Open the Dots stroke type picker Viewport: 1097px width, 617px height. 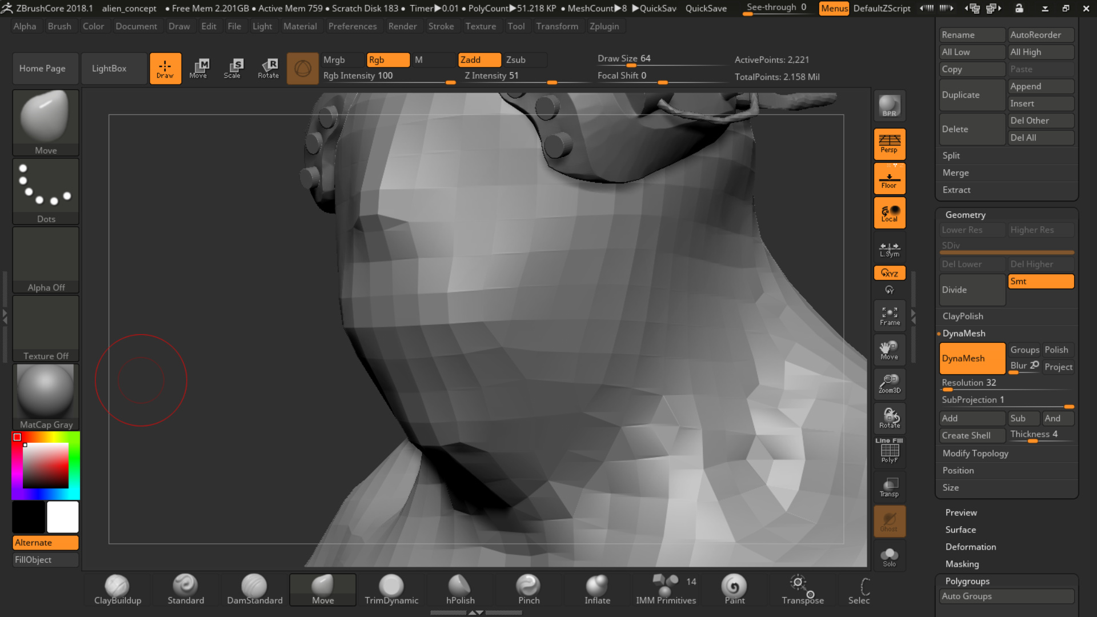pyautogui.click(x=46, y=191)
